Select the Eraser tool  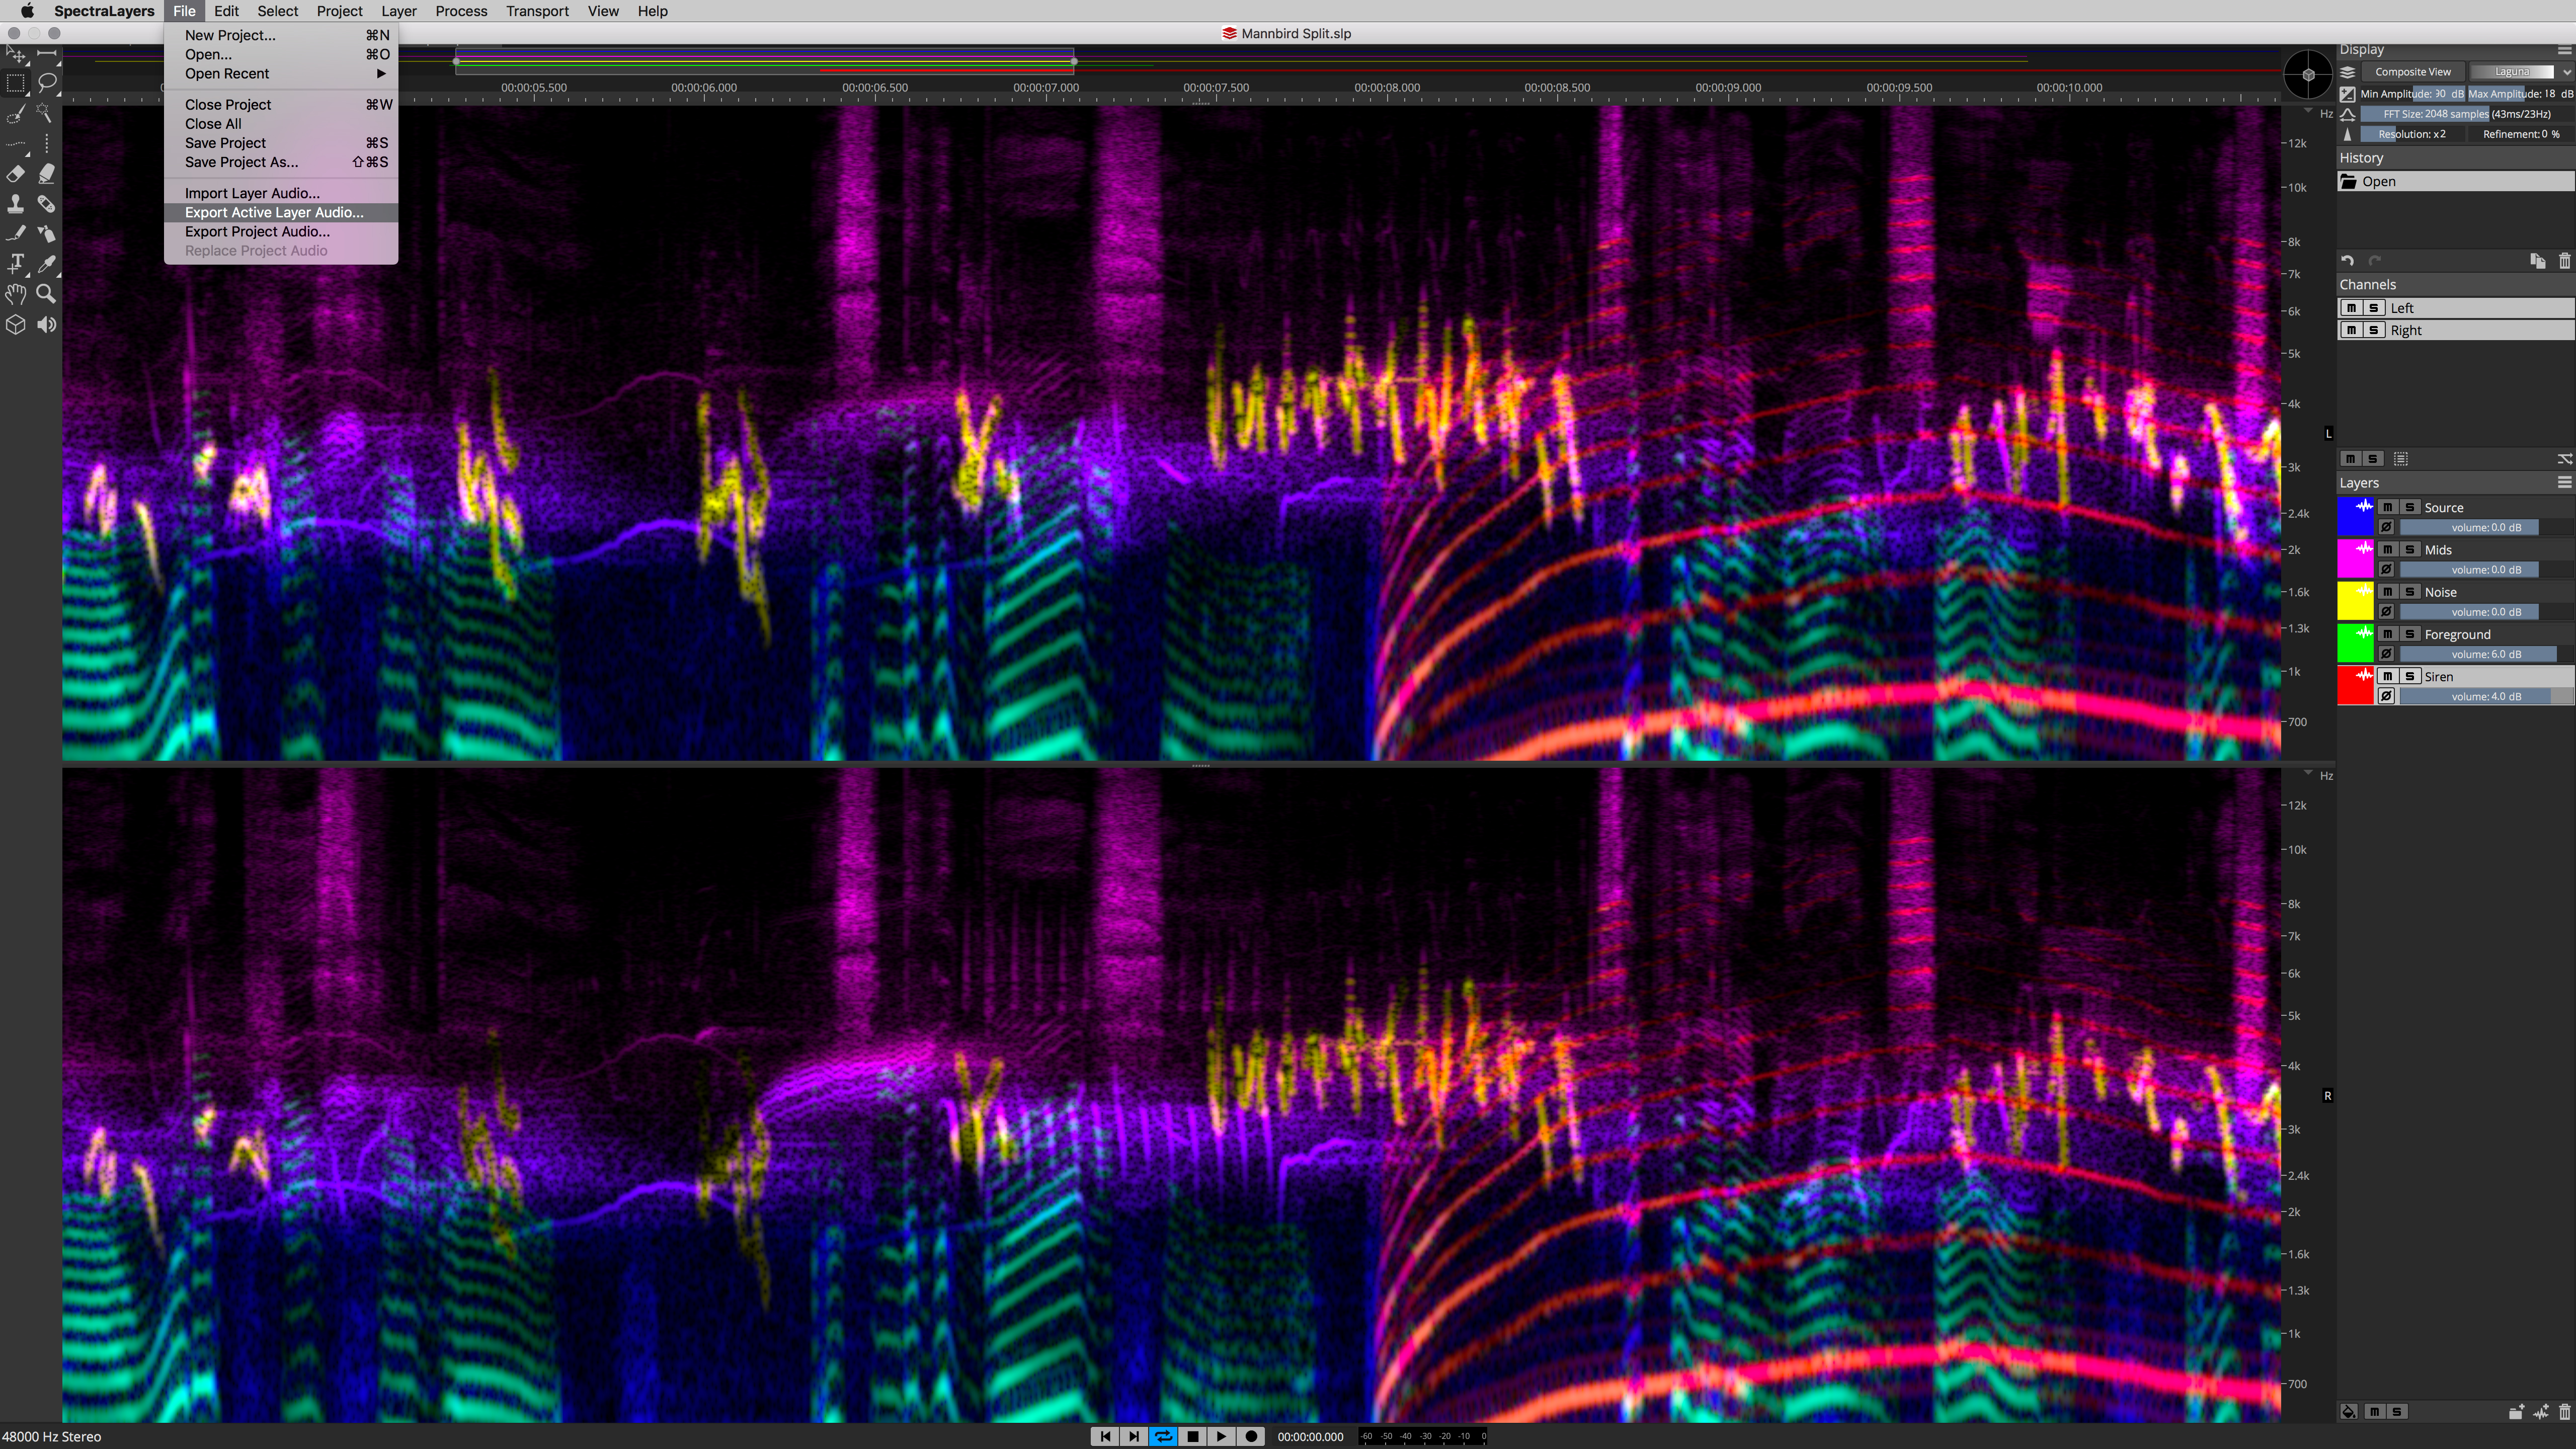[17, 174]
